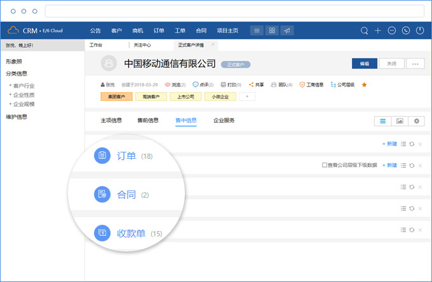Switch to the 售前信息 tab
The width and height of the screenshot is (432, 282).
(x=148, y=120)
